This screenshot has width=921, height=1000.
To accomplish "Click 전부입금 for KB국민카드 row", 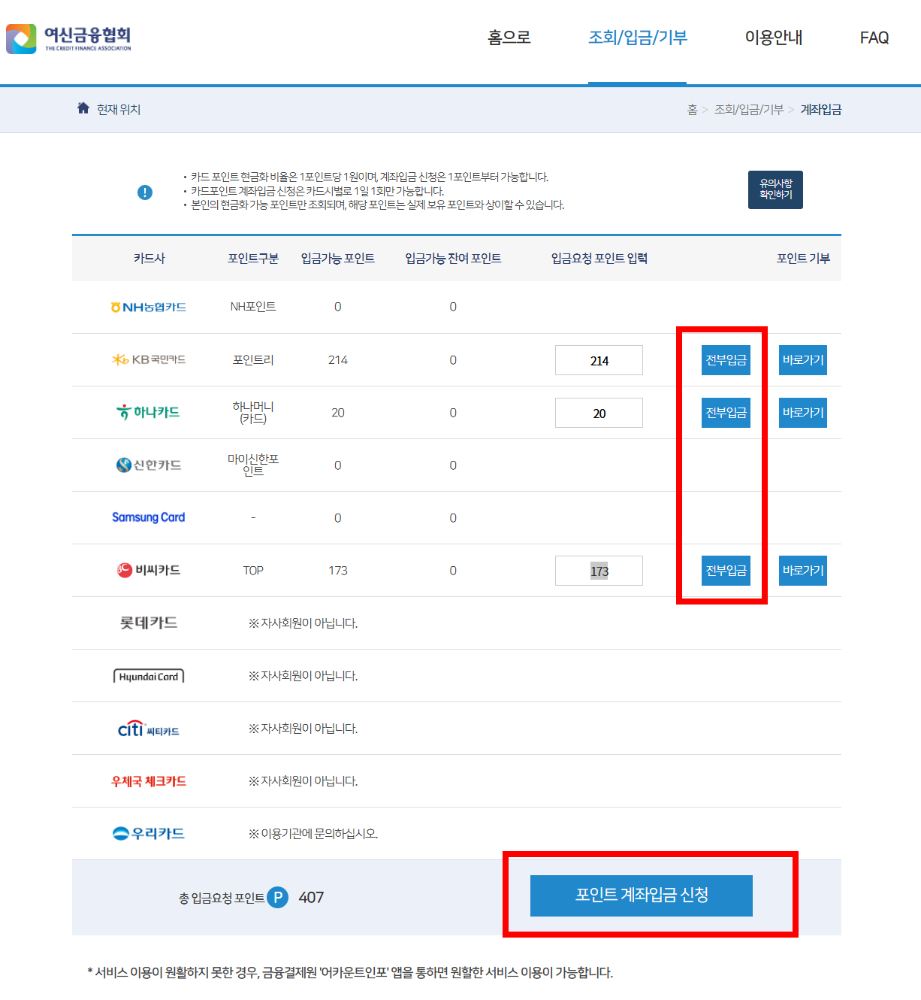I will pos(726,360).
